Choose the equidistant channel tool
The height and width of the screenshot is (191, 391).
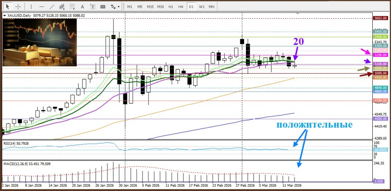pyautogui.click(x=62, y=6)
